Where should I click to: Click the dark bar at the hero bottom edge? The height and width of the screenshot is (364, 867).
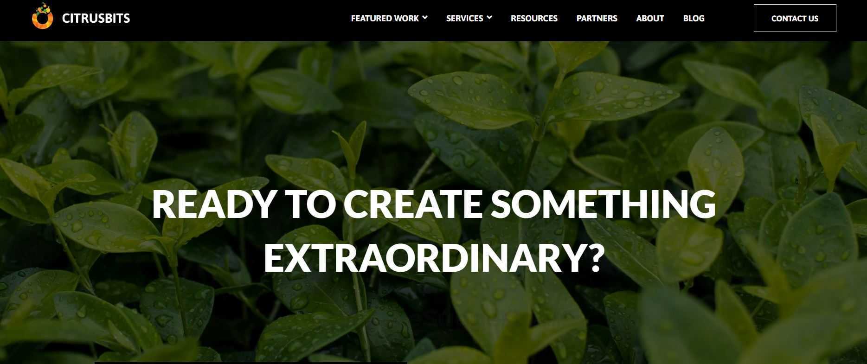click(x=250, y=363)
